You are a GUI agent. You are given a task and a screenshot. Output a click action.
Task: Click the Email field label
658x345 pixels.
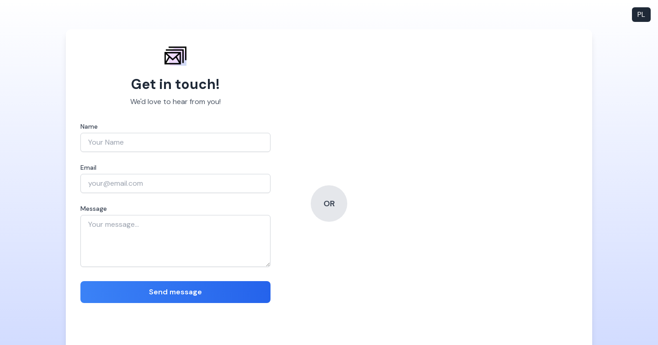[88, 167]
